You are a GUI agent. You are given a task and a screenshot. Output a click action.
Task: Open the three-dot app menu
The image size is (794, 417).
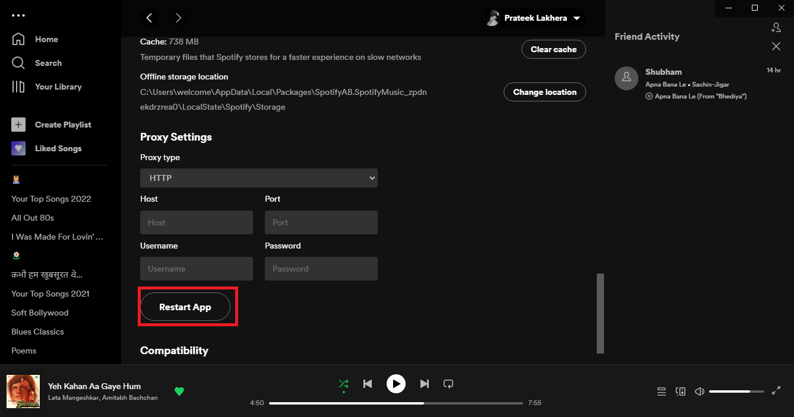pyautogui.click(x=18, y=15)
